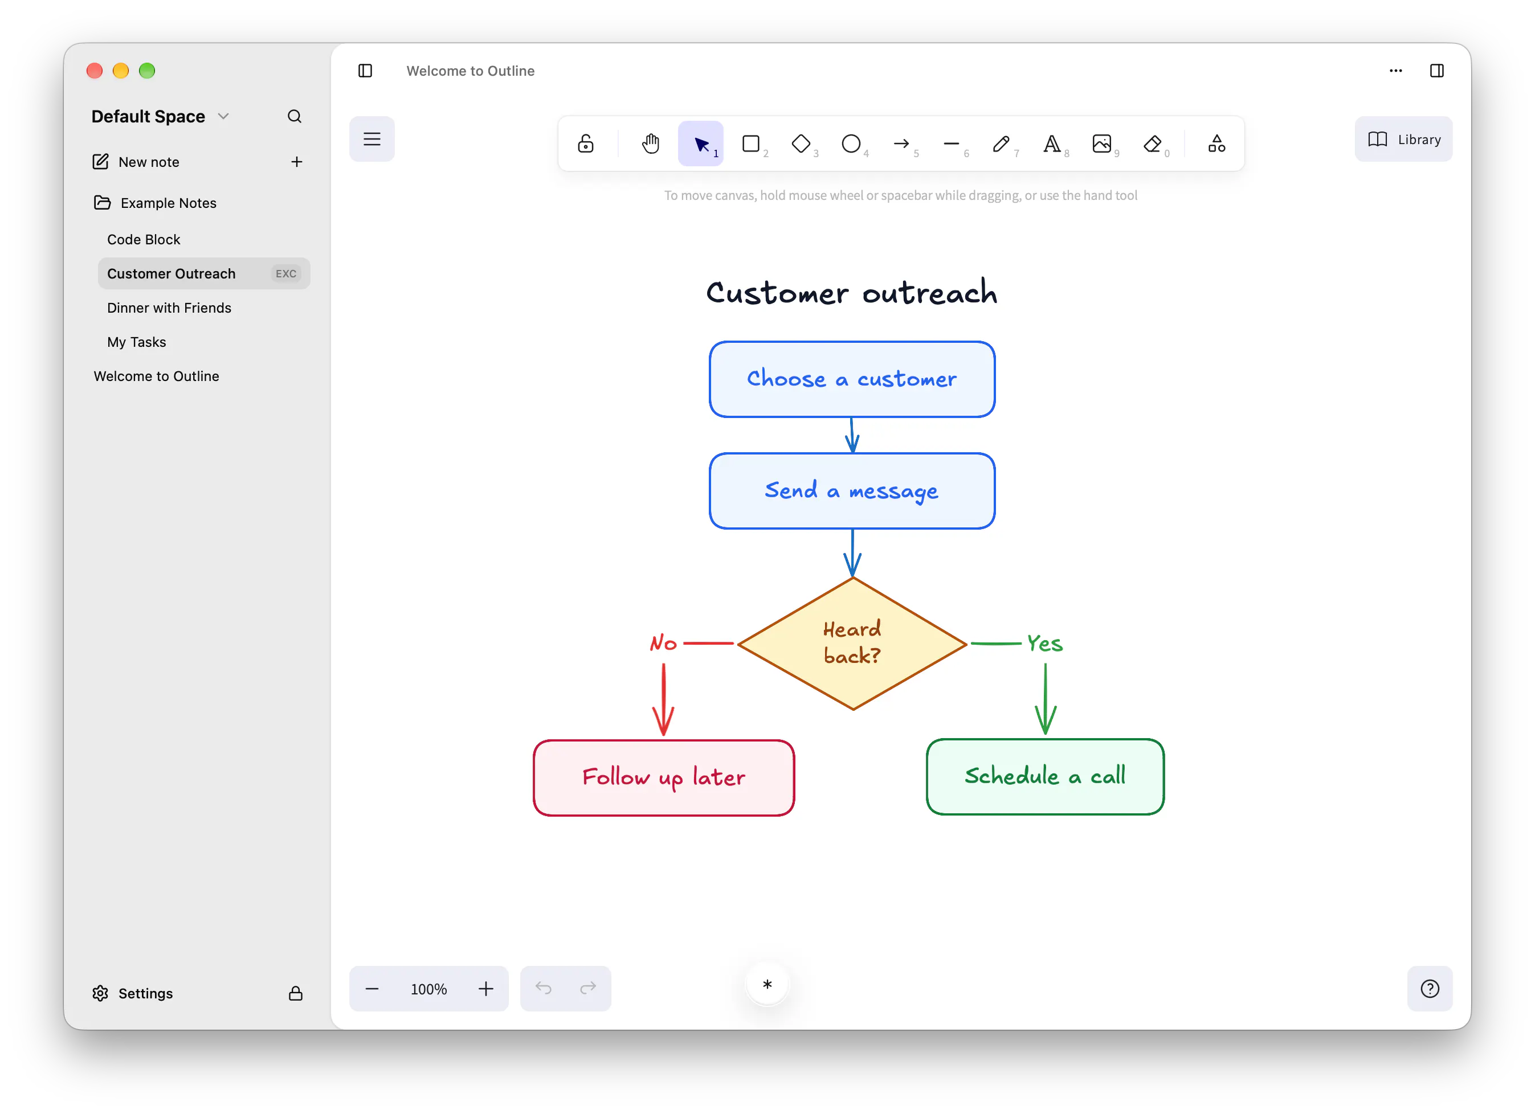
Task: Select the Eraser tool
Action: tap(1152, 144)
